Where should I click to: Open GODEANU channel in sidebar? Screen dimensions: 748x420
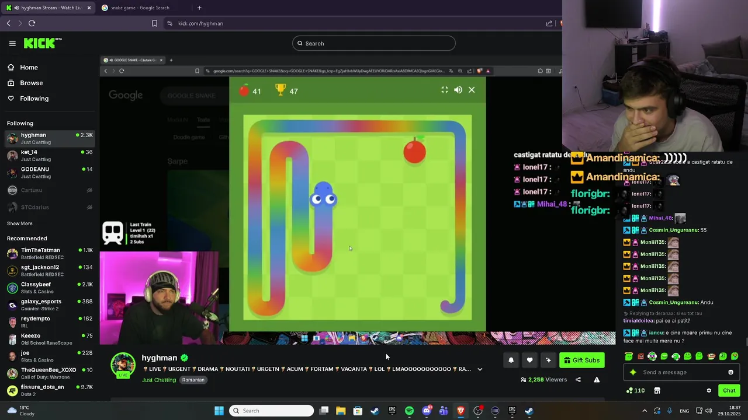[x=50, y=173]
